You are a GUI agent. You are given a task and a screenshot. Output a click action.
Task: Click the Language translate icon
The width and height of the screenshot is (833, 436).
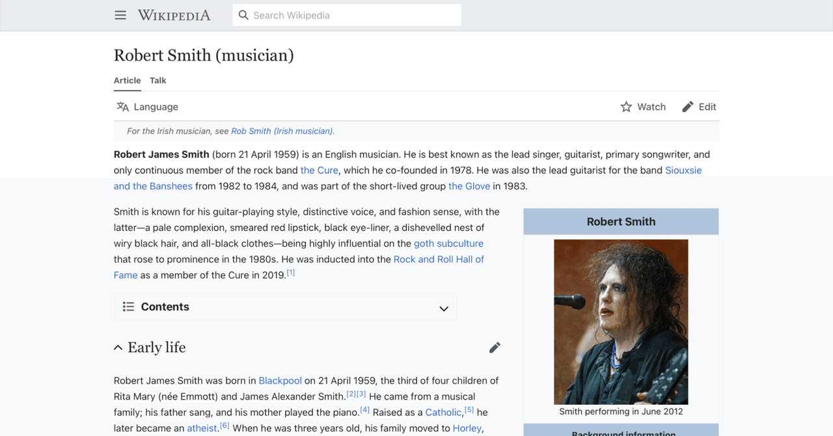(x=122, y=107)
